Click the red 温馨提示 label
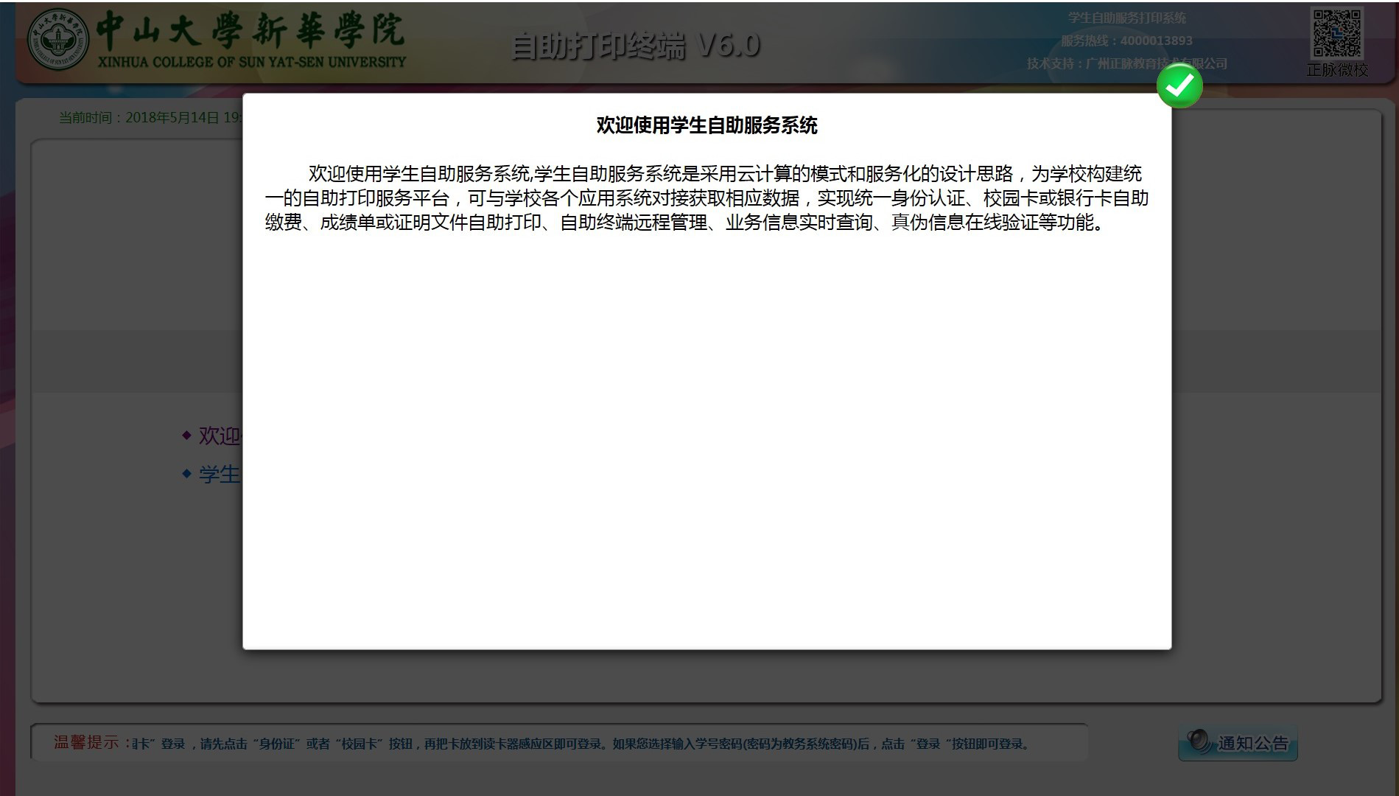The height and width of the screenshot is (796, 1399). [85, 742]
